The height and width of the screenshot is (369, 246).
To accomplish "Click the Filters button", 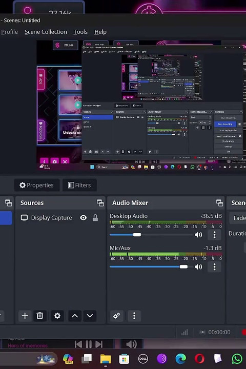I will coord(79,185).
